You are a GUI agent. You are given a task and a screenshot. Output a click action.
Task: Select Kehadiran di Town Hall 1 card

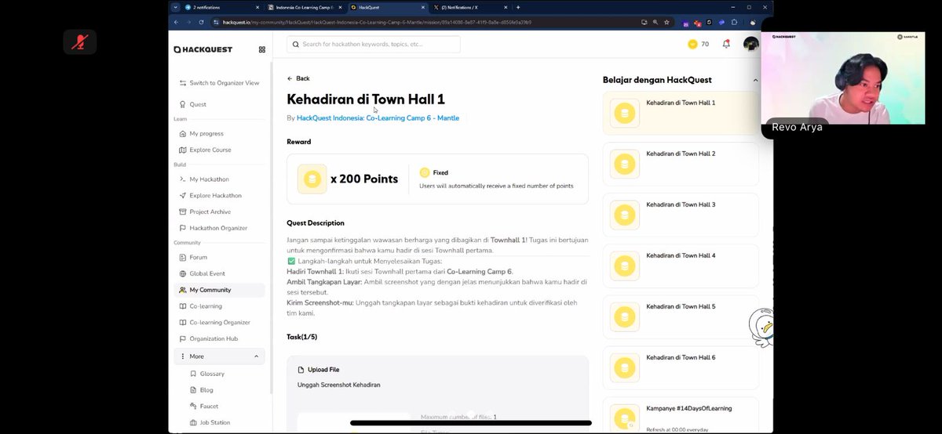681,113
